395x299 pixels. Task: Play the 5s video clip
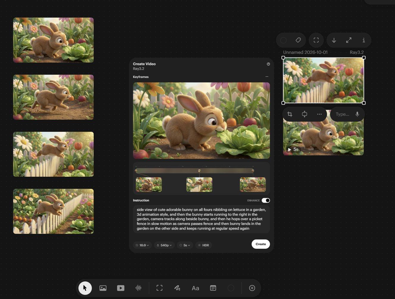pyautogui.click(x=289, y=150)
